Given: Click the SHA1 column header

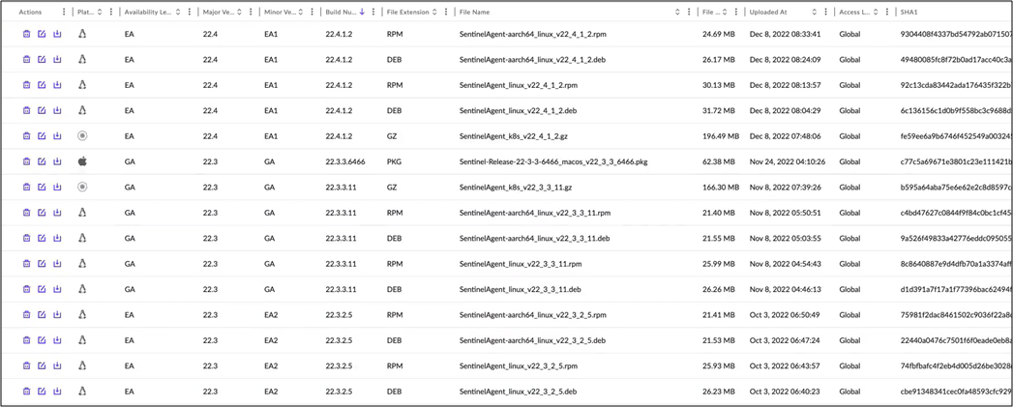Looking at the screenshot, I should click(908, 13).
